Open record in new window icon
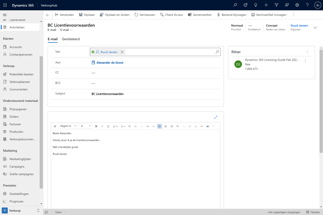Image resolution: width=323 pixels, height=215 pixels. tap(47, 212)
